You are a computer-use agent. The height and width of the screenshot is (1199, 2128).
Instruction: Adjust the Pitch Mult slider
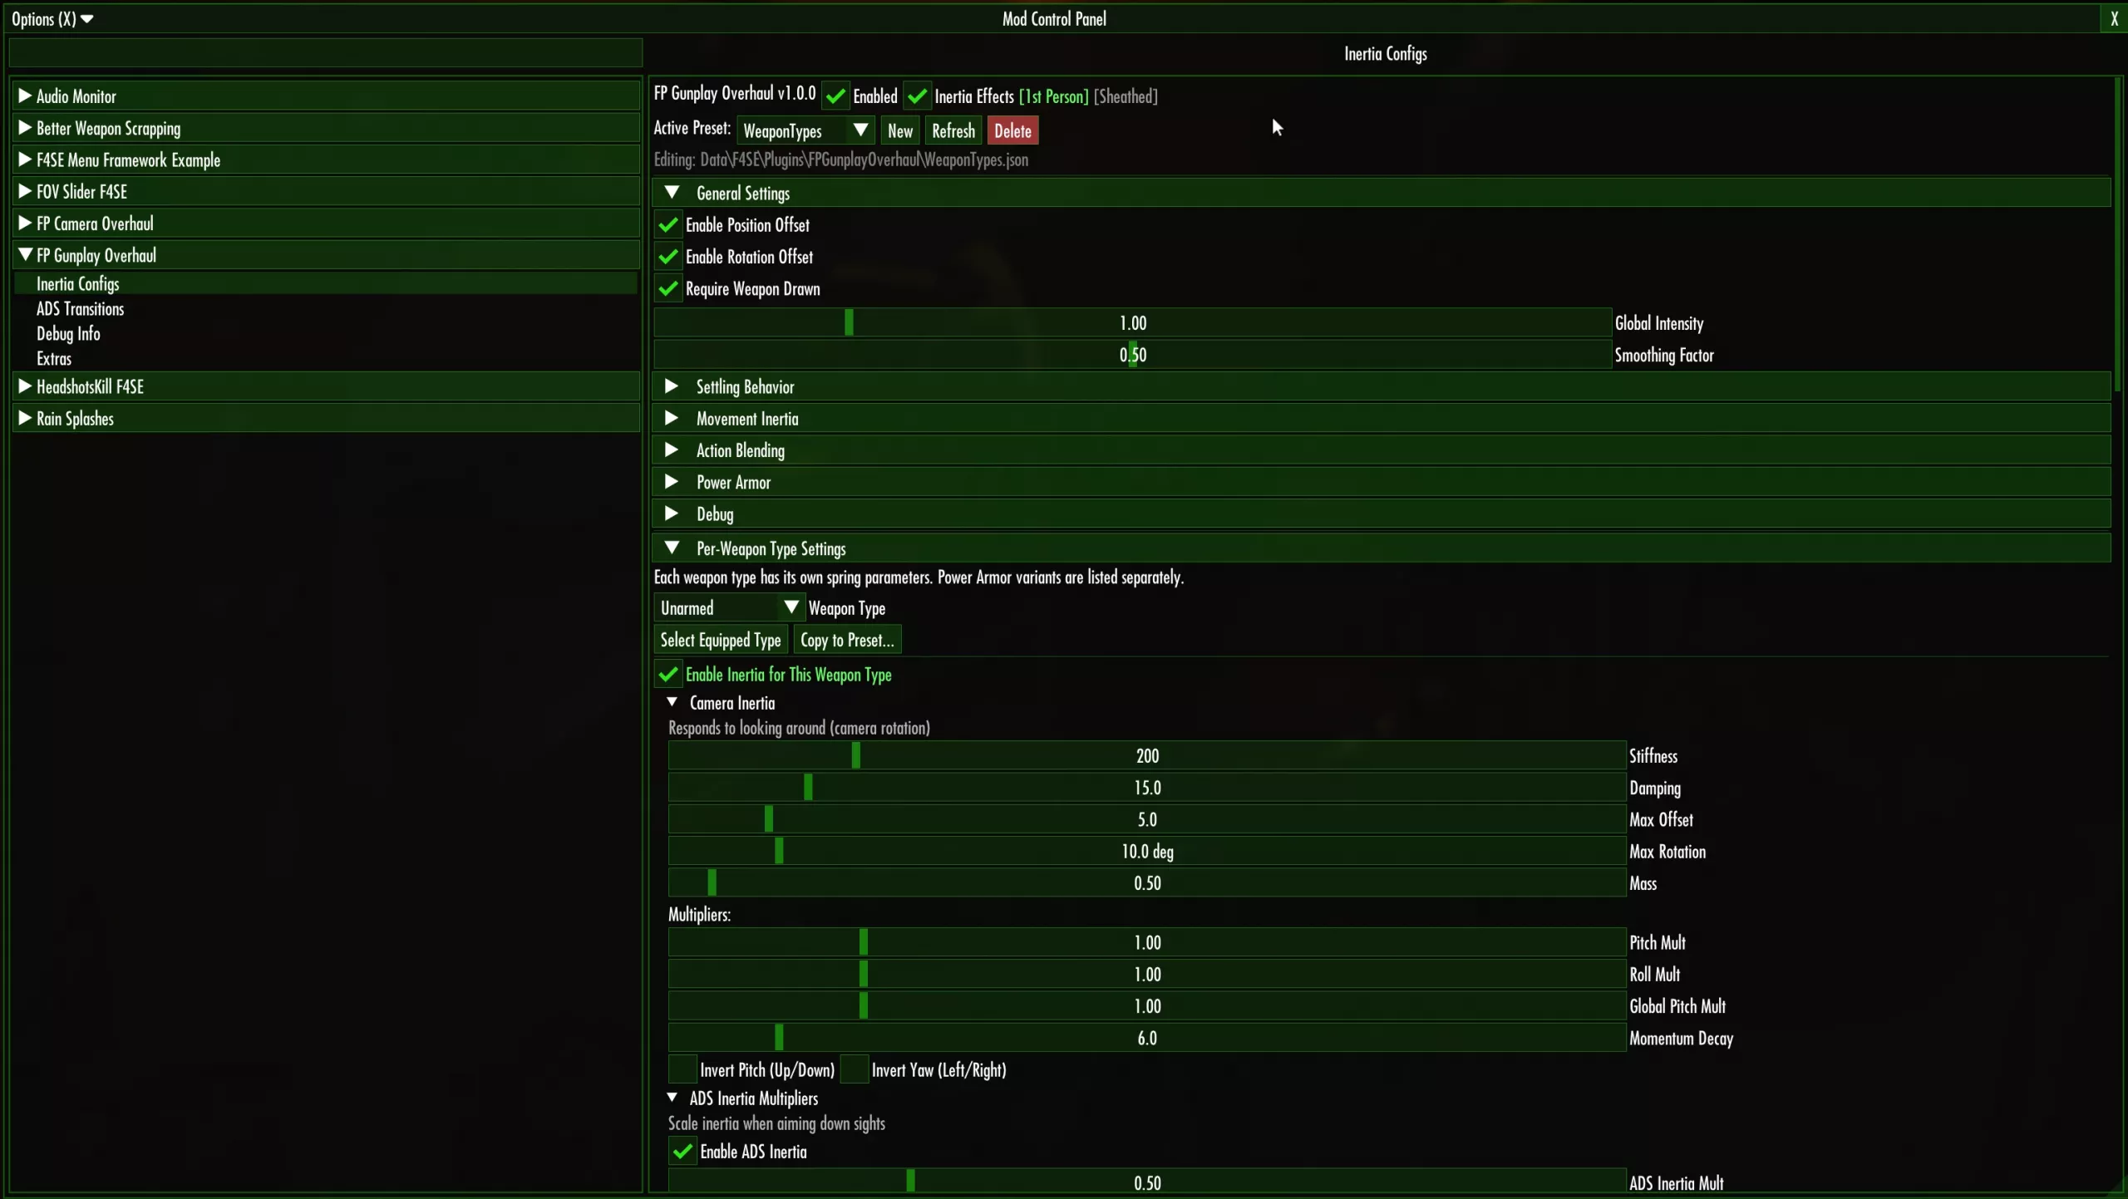1146,942
